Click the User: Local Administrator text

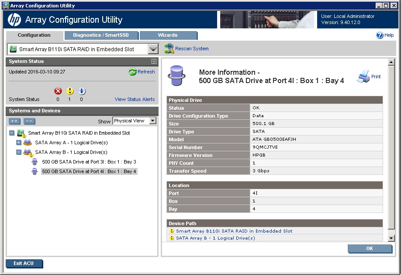tap(348, 16)
